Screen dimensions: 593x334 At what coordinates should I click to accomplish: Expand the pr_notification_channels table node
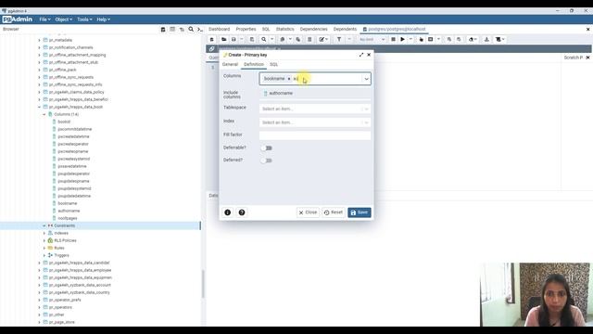click(x=39, y=47)
